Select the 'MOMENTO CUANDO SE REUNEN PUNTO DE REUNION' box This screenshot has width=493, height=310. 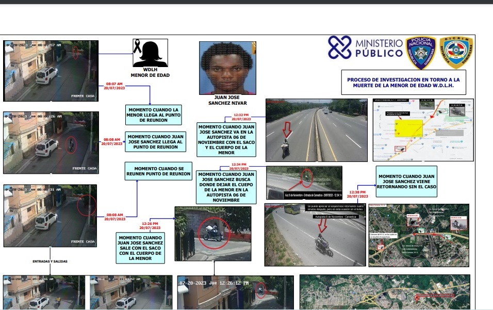158,171
